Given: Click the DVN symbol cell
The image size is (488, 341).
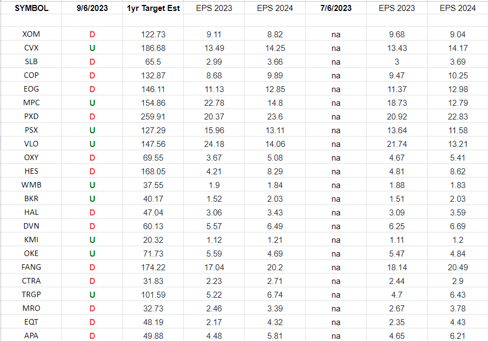Looking at the screenshot, I should (31, 226).
